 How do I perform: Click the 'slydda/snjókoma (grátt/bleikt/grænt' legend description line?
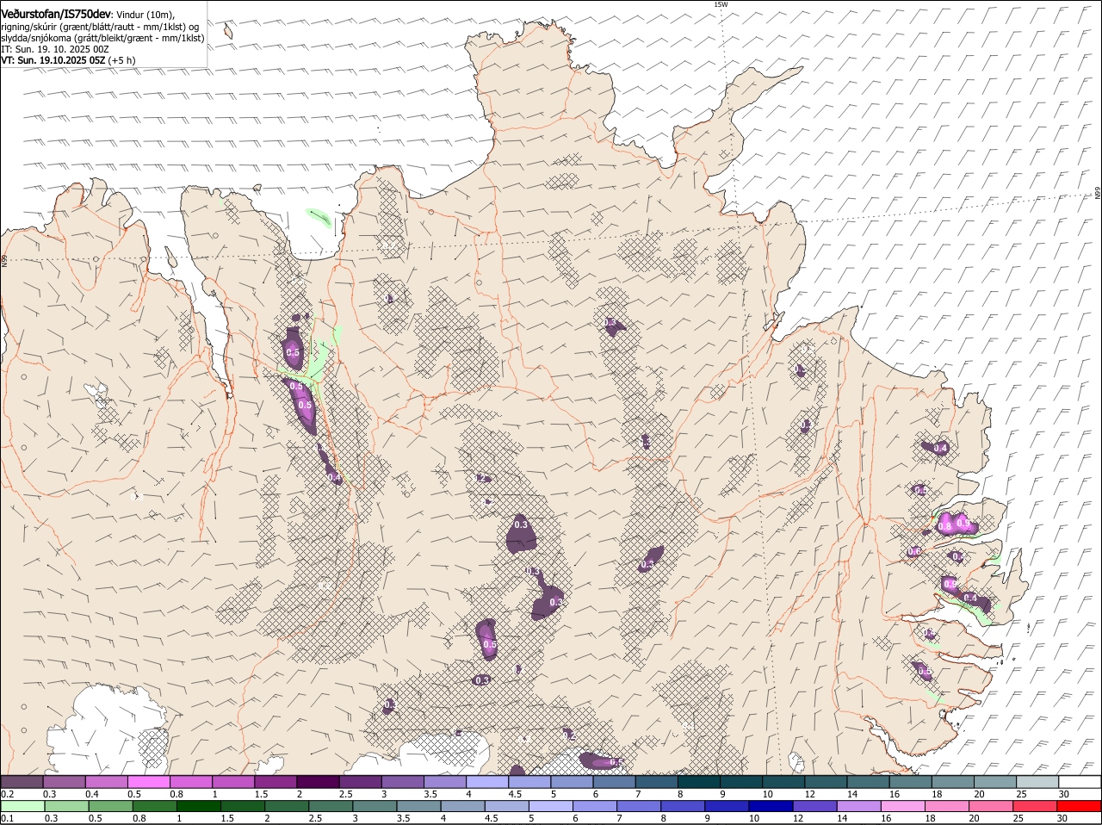102,38
